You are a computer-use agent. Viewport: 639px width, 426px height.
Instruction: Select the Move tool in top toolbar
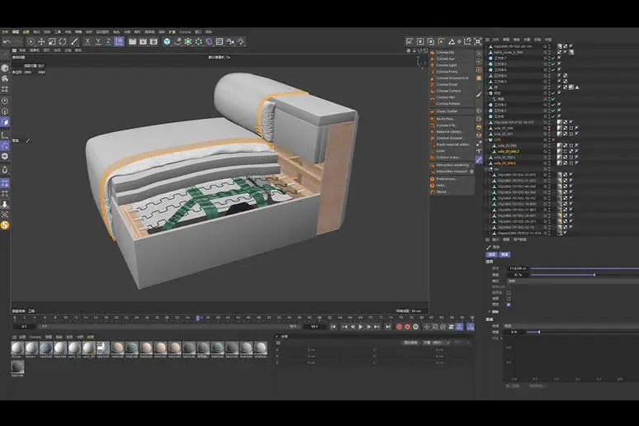point(41,41)
